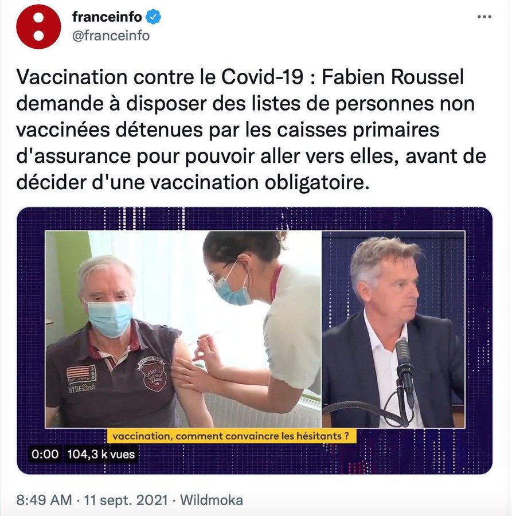This screenshot has width=512, height=516.
Task: Click the 104,3 k vues view counter
Action: [x=101, y=454]
